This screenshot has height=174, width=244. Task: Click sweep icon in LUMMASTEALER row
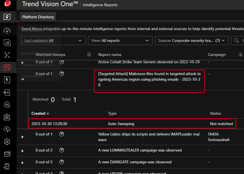point(62,150)
